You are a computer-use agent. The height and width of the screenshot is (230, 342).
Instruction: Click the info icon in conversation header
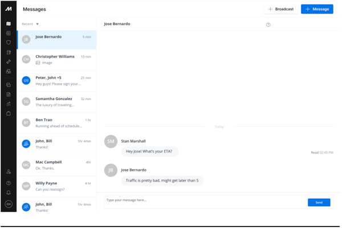coord(268,25)
